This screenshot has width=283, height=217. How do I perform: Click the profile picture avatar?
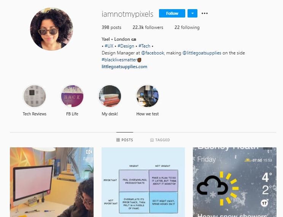pos(52,29)
